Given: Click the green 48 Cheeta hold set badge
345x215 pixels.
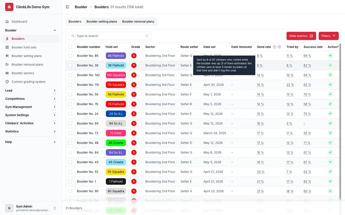Looking at the screenshot, I should coord(116,143).
